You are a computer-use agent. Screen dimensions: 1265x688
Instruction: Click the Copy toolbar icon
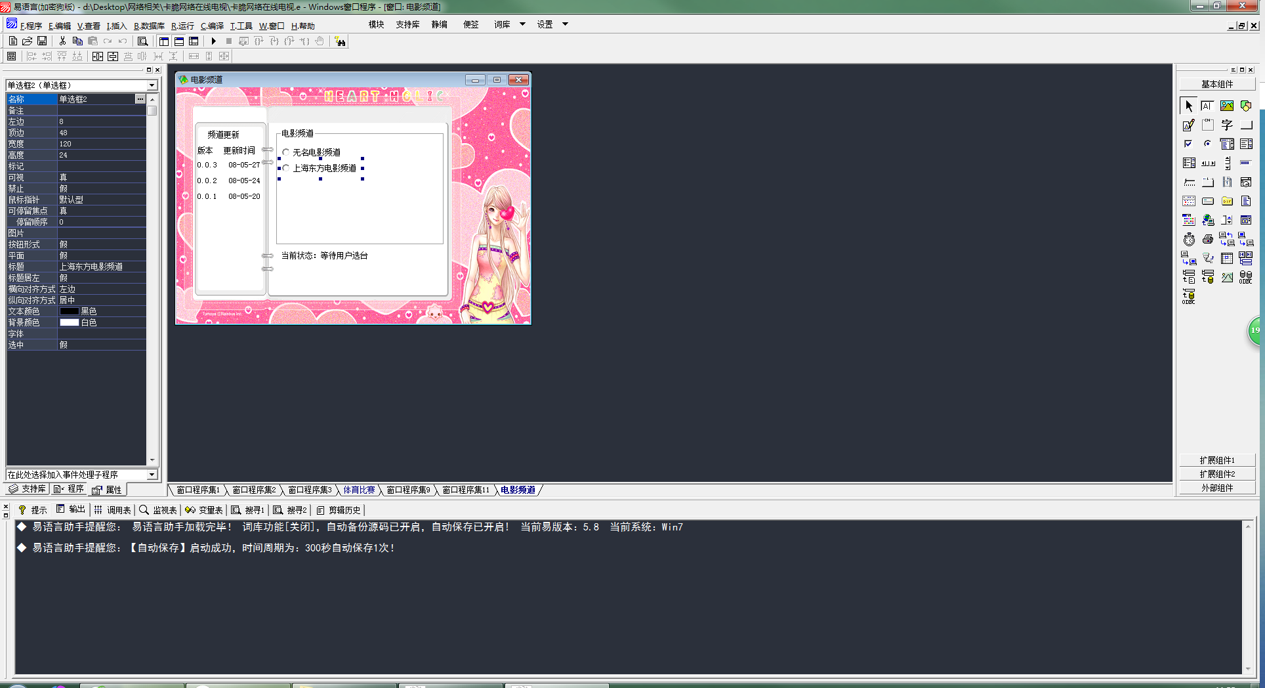pyautogui.click(x=77, y=41)
